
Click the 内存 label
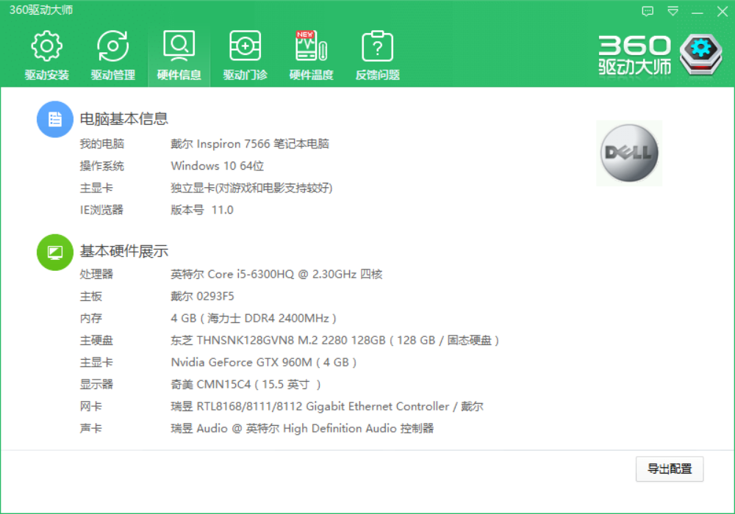91,319
